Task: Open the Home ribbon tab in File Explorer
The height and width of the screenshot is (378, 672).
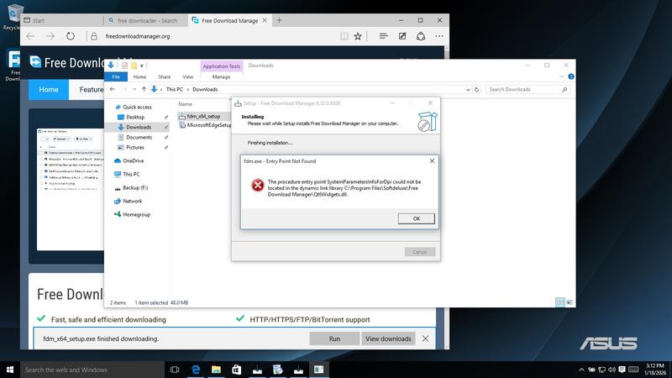Action: tap(139, 76)
